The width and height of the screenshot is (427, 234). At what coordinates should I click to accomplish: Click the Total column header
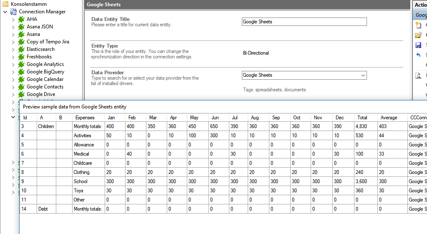coord(362,118)
